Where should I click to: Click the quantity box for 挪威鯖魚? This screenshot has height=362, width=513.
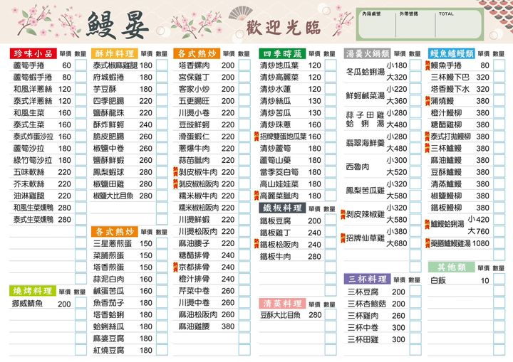point(81,303)
